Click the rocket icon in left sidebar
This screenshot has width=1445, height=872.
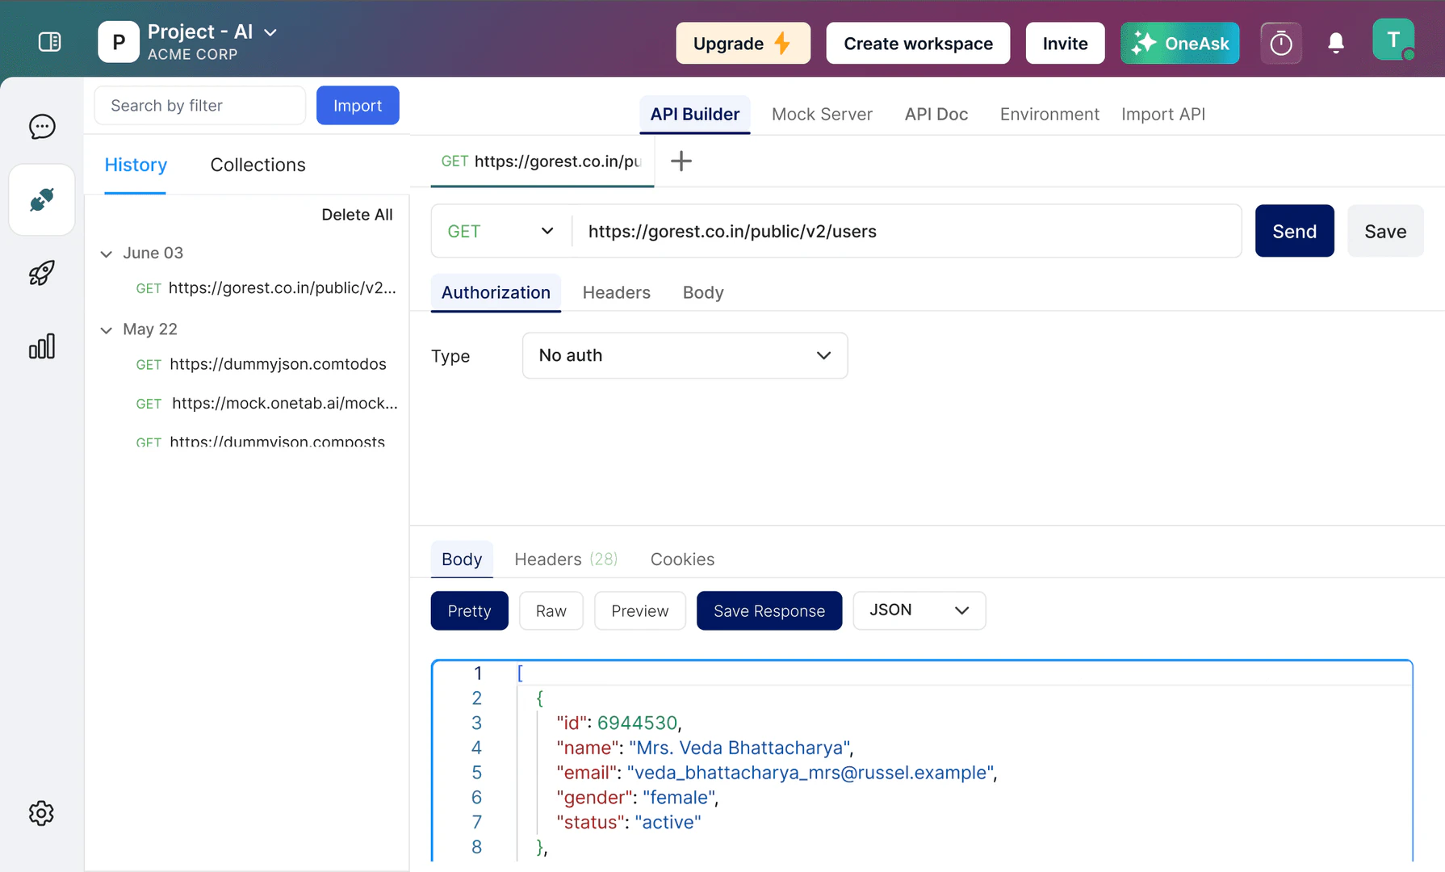click(41, 273)
